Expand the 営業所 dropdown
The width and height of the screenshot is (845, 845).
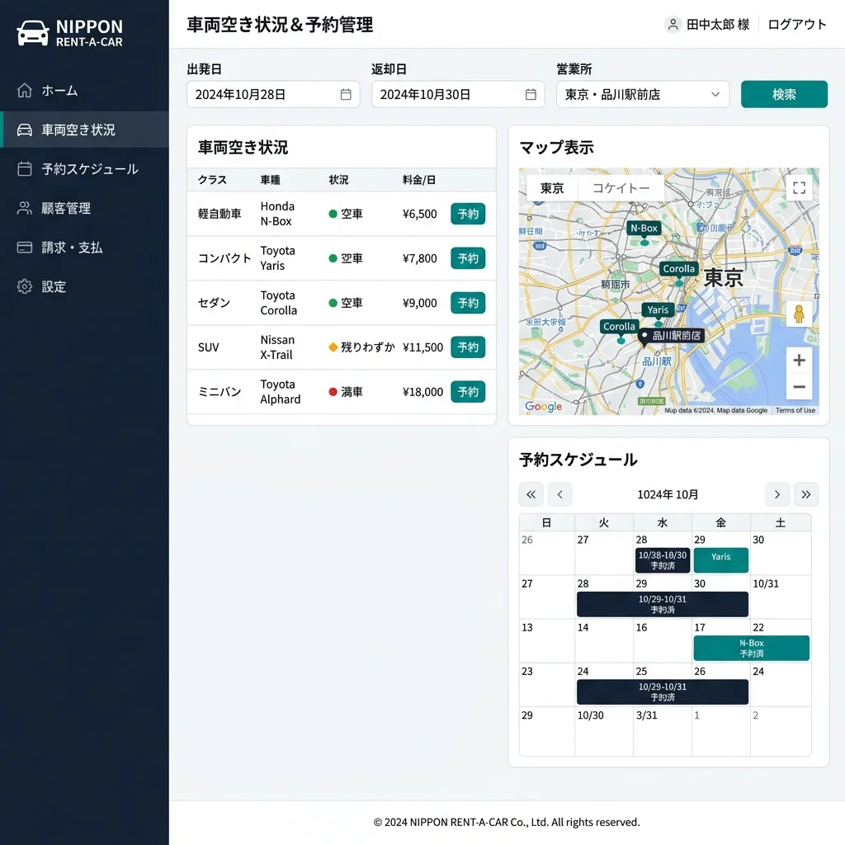pos(643,94)
